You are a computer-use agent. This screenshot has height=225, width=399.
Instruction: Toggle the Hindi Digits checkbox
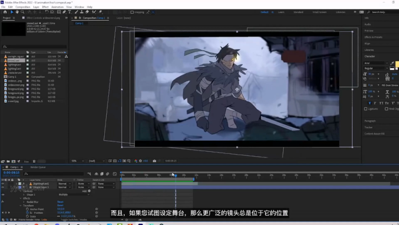coord(386,109)
